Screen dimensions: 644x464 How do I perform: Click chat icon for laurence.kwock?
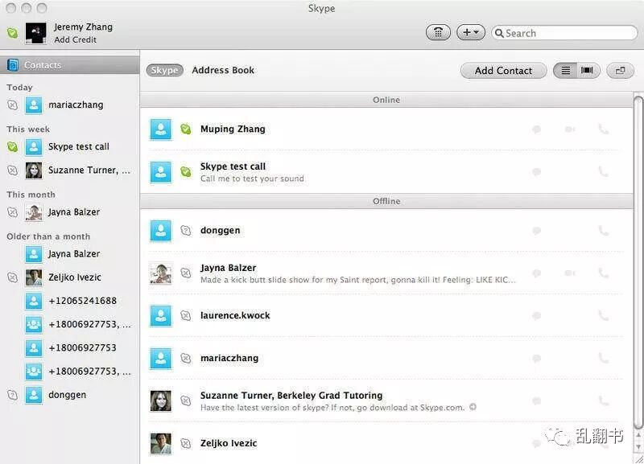(x=536, y=316)
